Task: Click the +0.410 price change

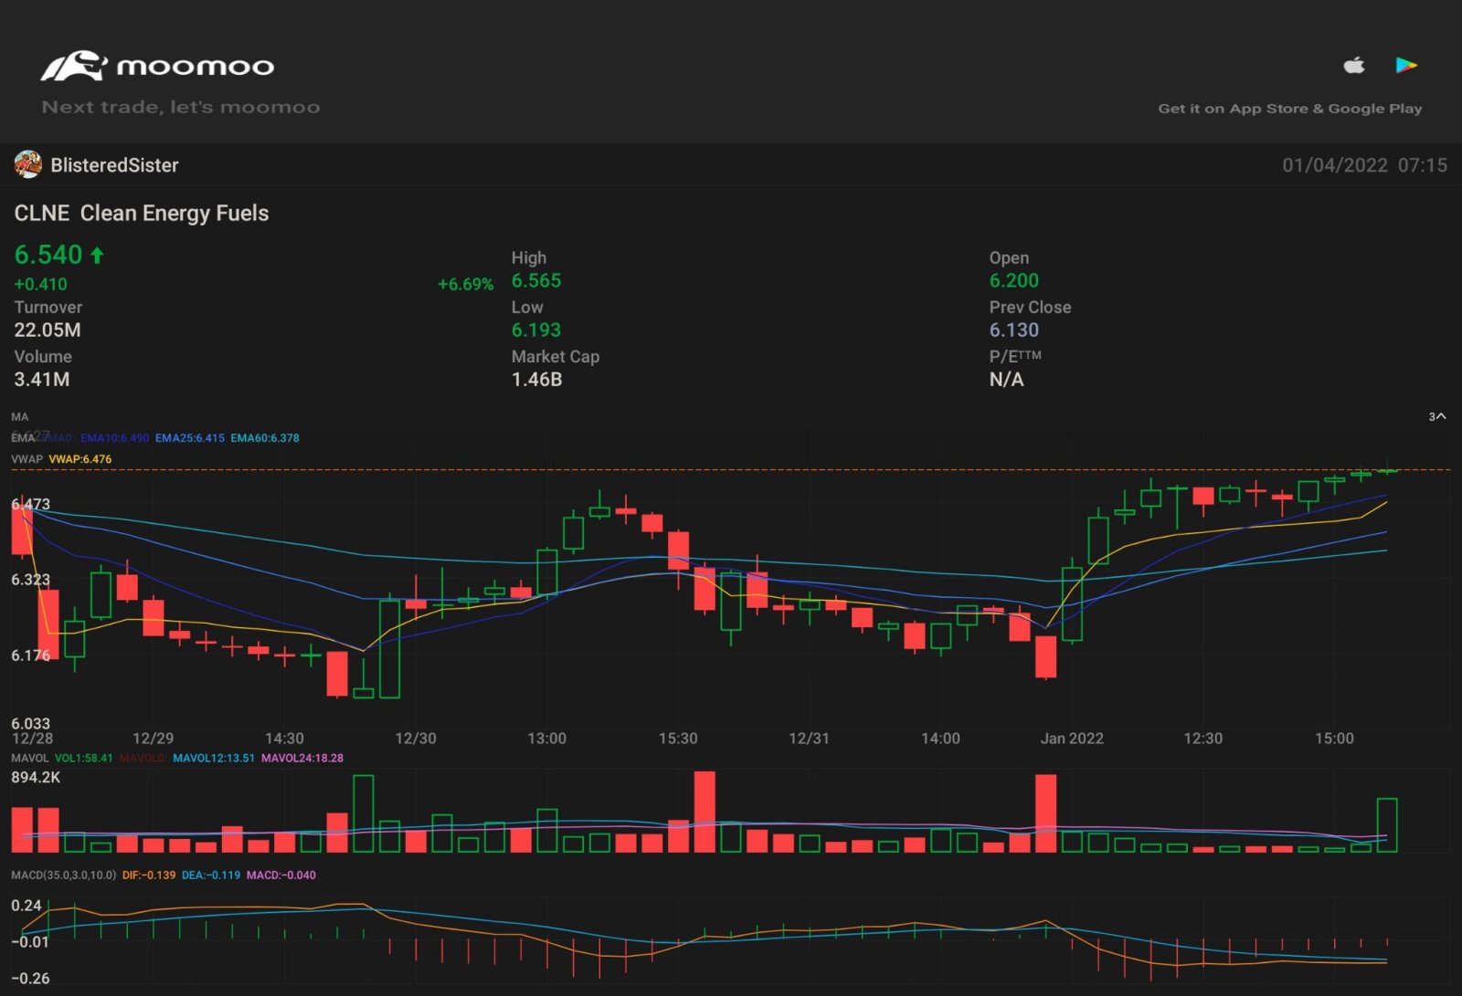Action: click(40, 284)
